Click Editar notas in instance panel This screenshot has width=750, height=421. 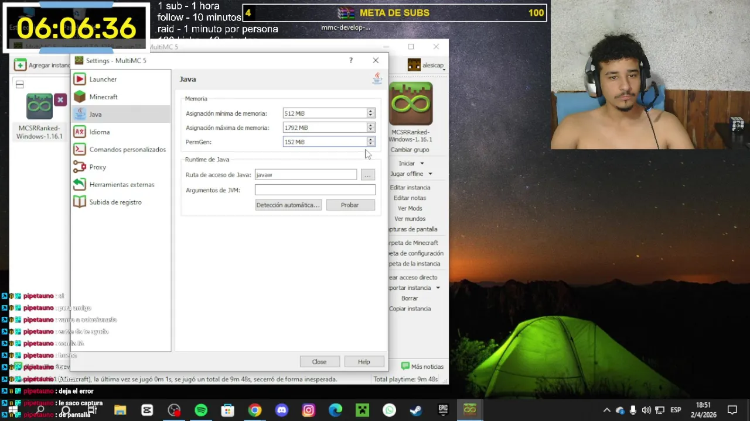pos(410,198)
